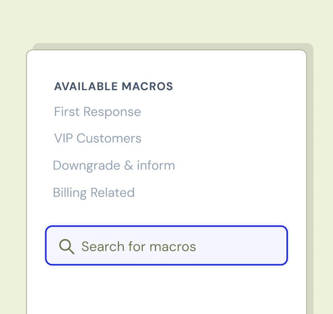333x314 pixels.
Task: Select the macros list panel header
Action: [113, 86]
